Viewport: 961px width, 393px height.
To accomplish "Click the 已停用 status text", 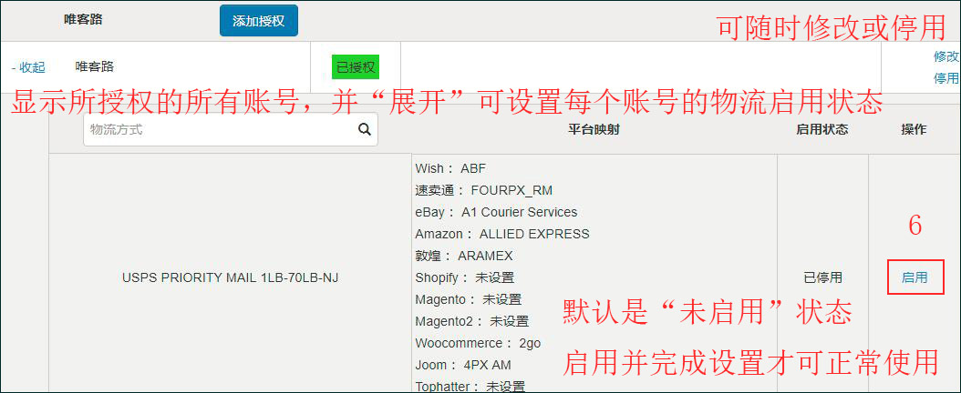I will click(822, 277).
